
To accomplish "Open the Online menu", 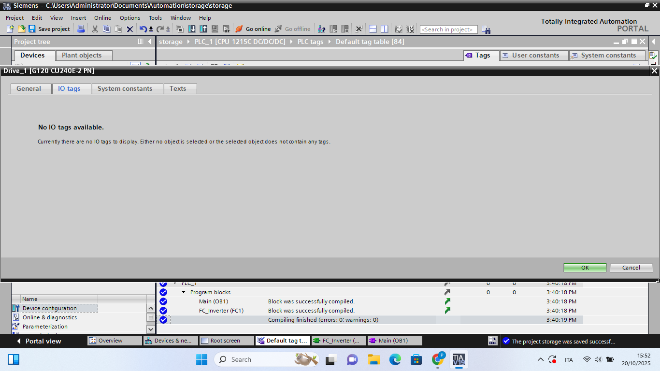I will (x=102, y=18).
